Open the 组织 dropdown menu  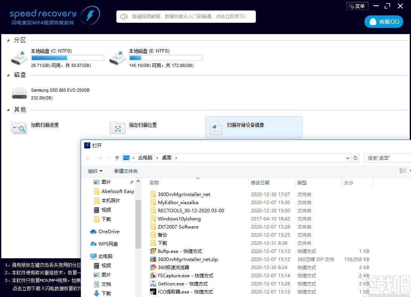95,171
